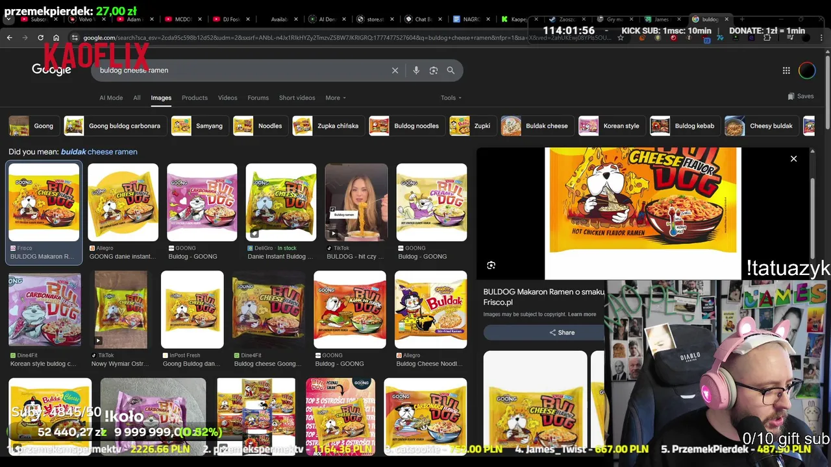Open Saves bookmark collection
The width and height of the screenshot is (831, 467).
[800, 96]
